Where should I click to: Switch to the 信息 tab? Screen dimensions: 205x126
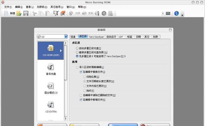point(74,37)
